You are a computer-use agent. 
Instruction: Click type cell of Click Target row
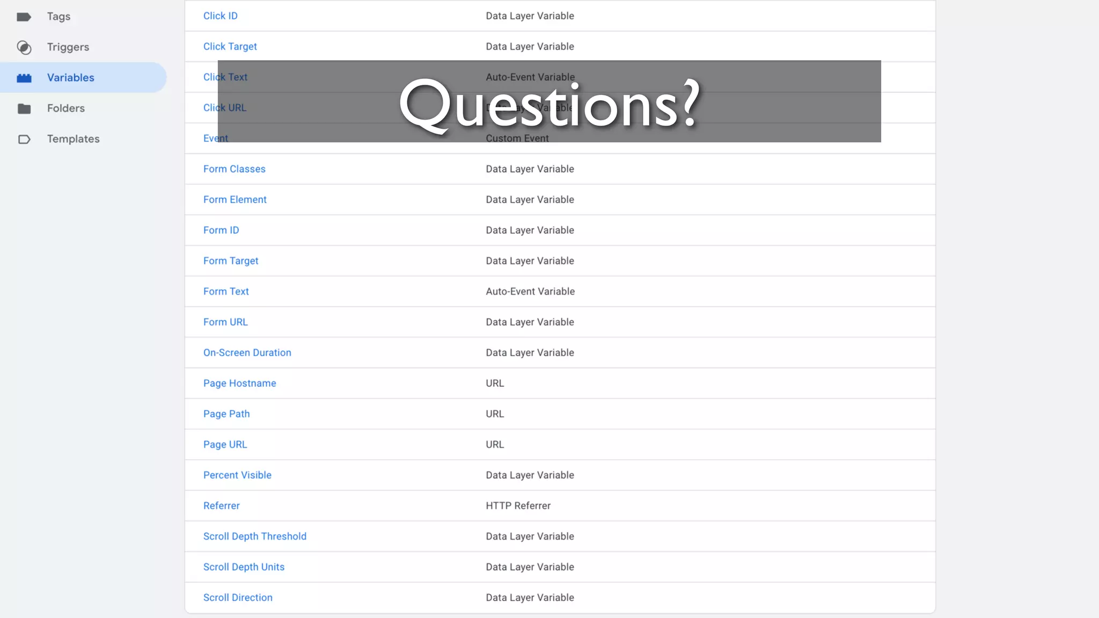pos(530,46)
